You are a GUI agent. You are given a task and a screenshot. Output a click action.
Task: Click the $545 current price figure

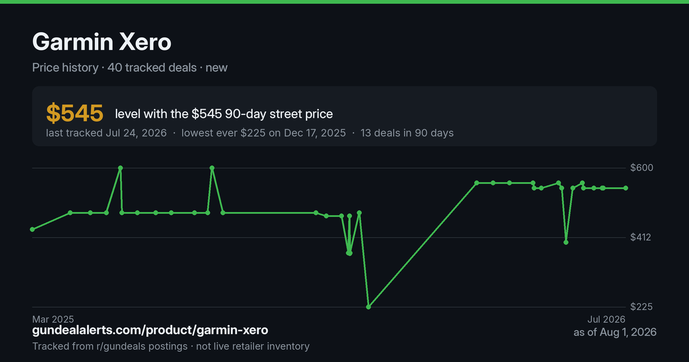click(75, 114)
